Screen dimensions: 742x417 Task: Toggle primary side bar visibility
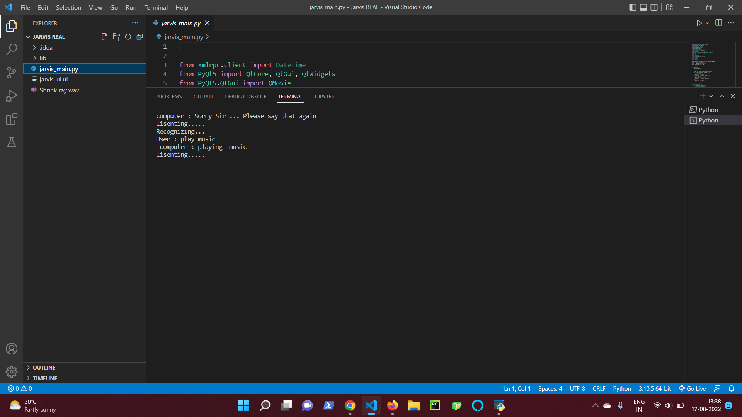pos(633,7)
